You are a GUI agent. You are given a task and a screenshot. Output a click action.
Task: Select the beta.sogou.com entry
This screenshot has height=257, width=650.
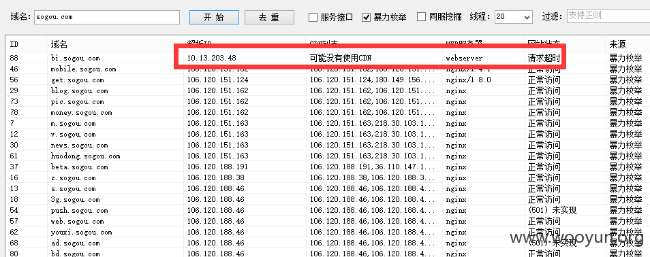(x=79, y=167)
